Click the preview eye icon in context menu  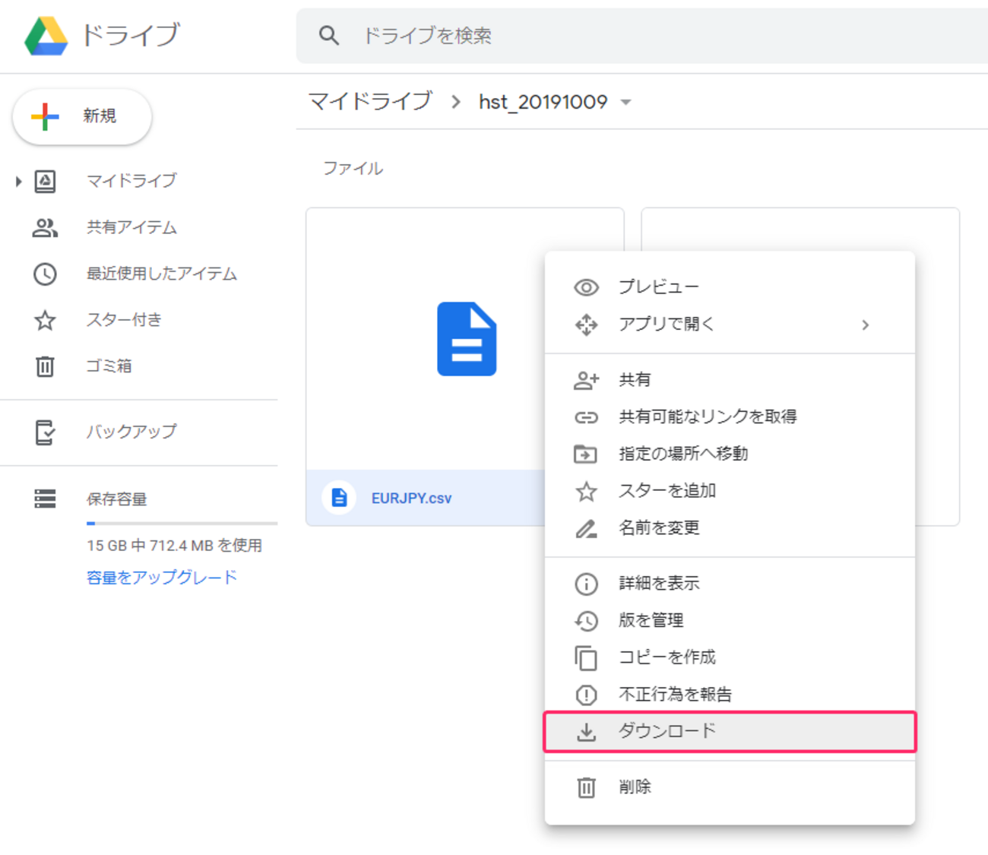pyautogui.click(x=585, y=287)
